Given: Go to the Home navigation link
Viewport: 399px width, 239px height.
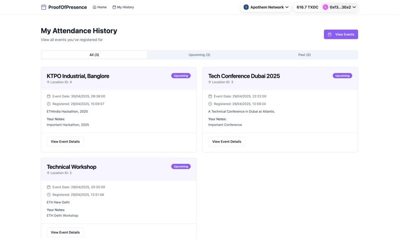Looking at the screenshot, I should (100, 7).
